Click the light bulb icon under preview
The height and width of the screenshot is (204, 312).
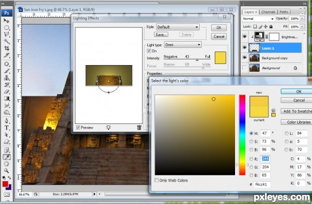(108, 127)
